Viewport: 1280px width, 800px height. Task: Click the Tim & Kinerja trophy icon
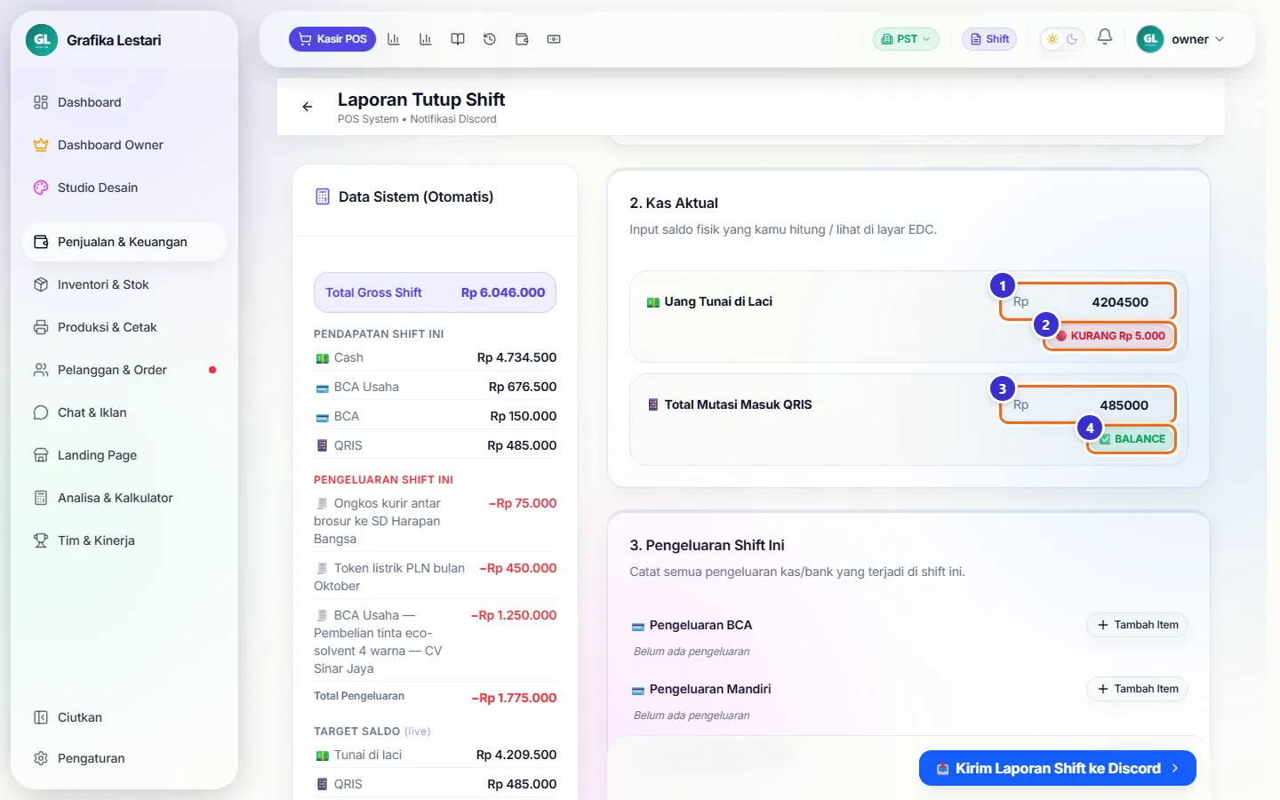click(x=41, y=540)
